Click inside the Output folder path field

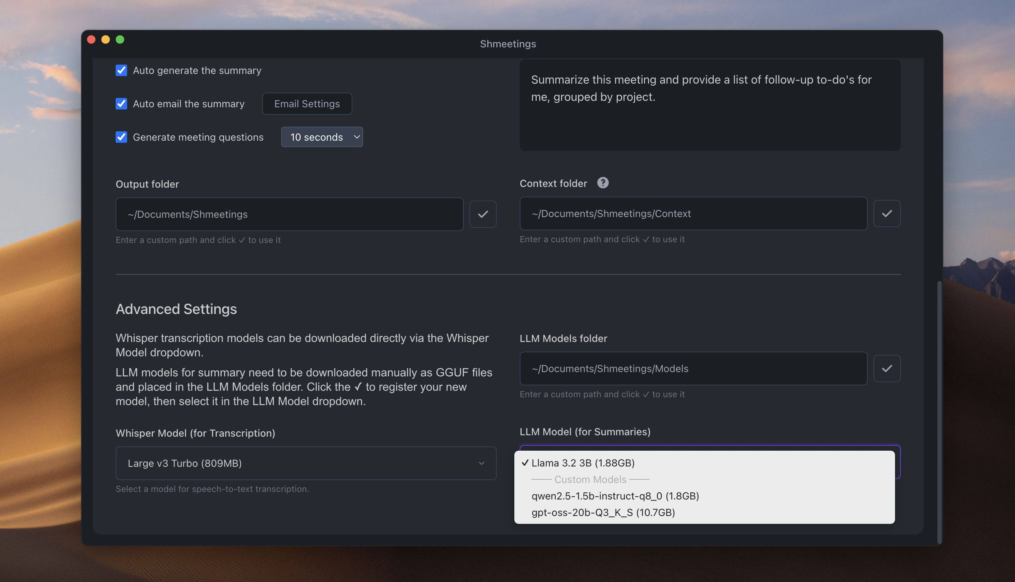pos(289,214)
